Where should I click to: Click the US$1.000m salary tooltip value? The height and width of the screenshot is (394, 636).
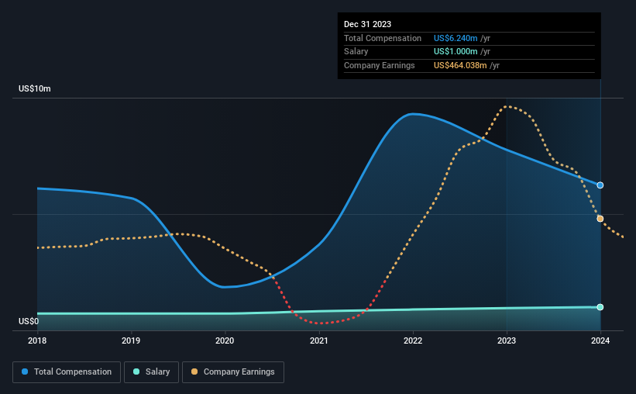point(456,52)
